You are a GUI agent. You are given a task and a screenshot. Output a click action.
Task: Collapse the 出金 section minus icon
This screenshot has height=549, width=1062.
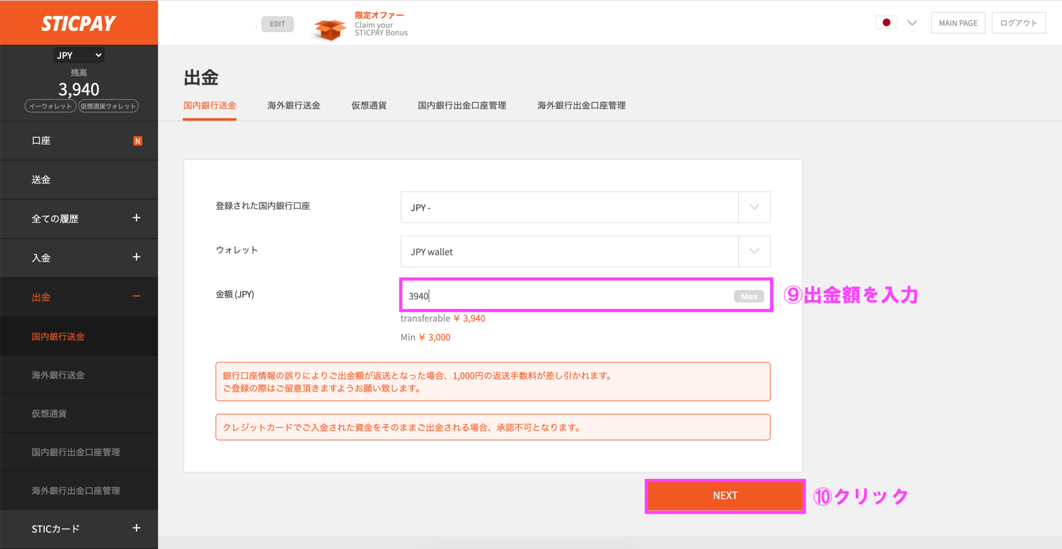[137, 296]
